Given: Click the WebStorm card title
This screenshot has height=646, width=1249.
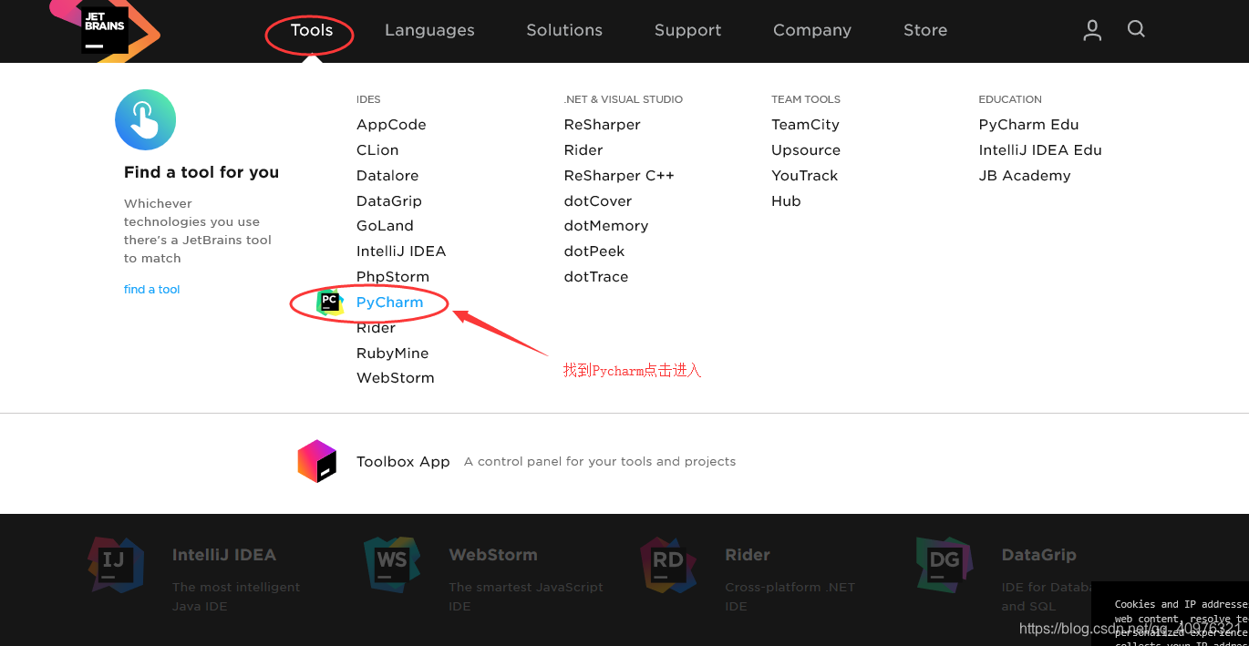Looking at the screenshot, I should [493, 555].
